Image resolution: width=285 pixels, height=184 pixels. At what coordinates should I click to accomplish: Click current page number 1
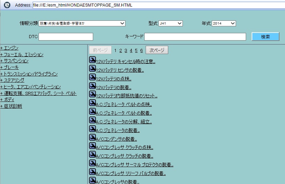coord(115,51)
